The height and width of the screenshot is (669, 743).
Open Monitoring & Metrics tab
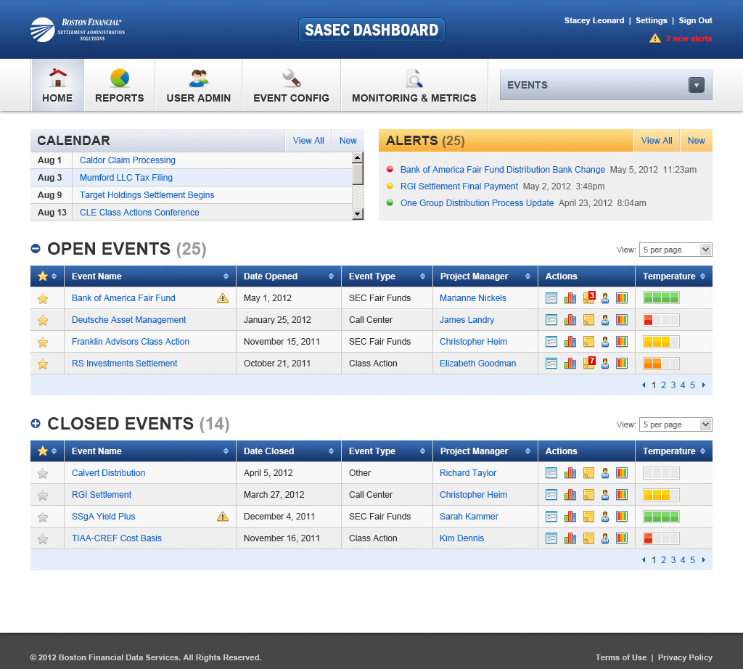(x=414, y=85)
